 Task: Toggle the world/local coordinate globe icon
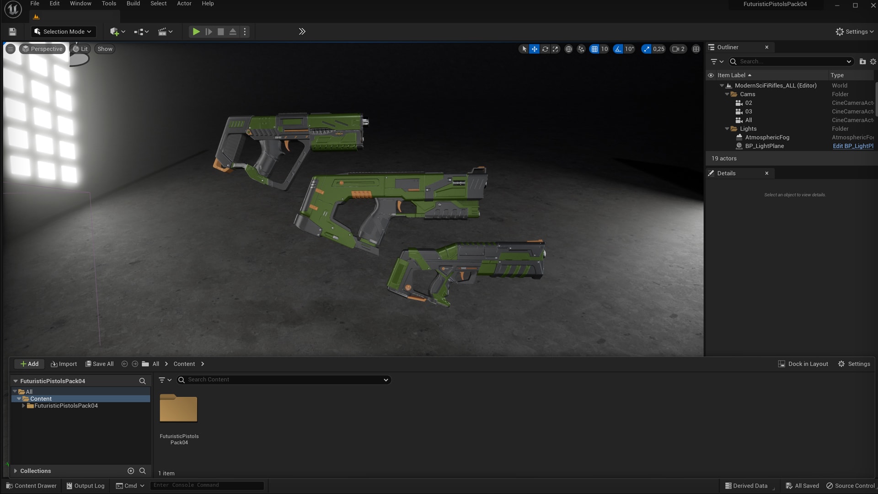(x=568, y=49)
